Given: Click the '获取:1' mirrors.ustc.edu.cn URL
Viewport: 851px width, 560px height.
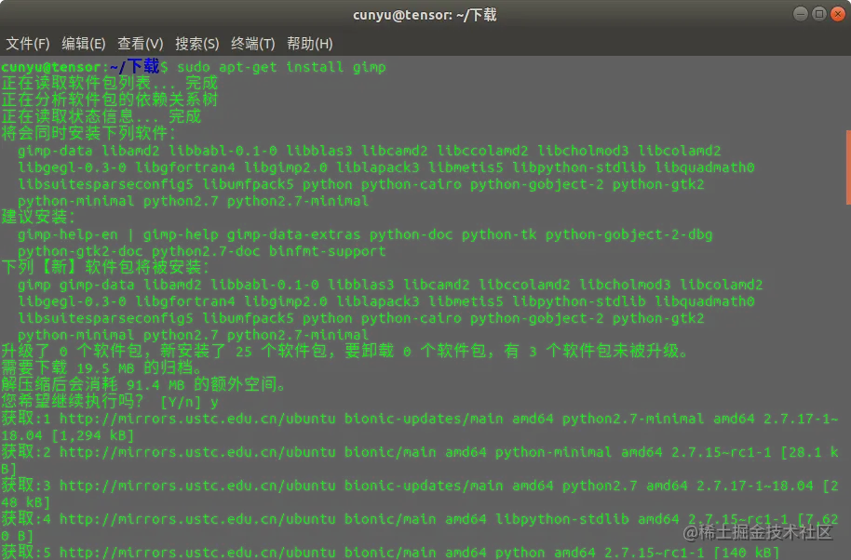Looking at the screenshot, I should [x=197, y=419].
